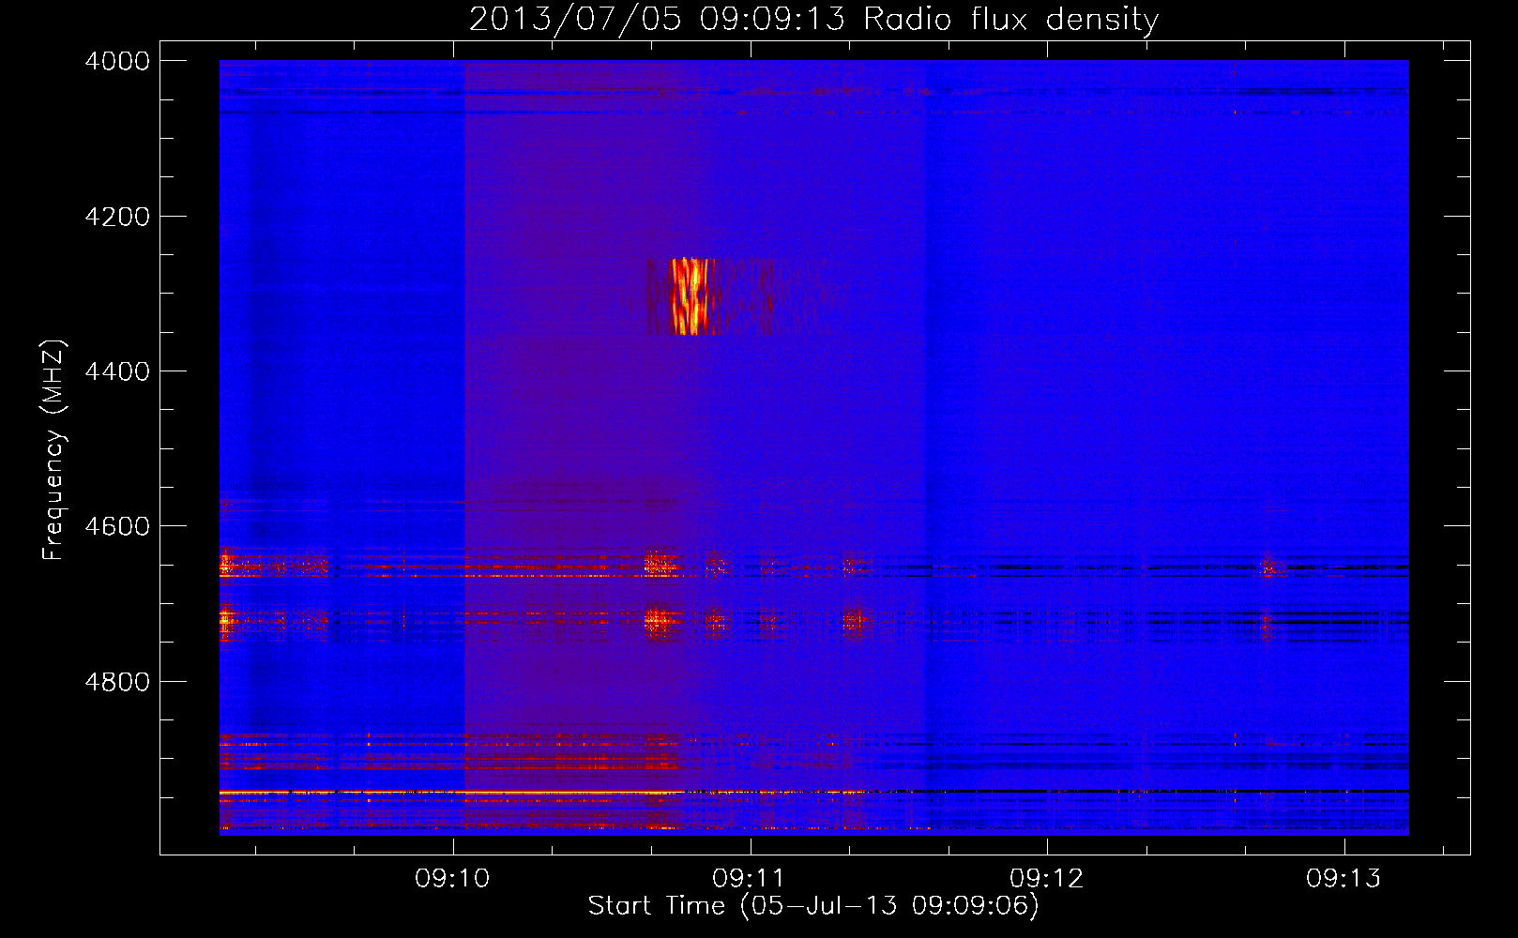Click the 4600 frequency tick label
Image resolution: width=1518 pixels, height=938 pixels.
[x=117, y=526]
